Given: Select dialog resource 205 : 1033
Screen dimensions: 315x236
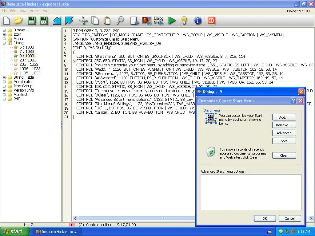Looking at the screenshot, I should [29, 65].
